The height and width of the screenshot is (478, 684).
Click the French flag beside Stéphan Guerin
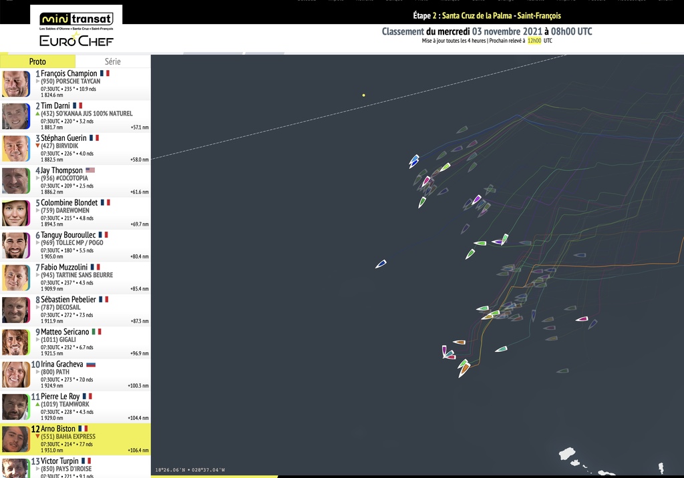[x=94, y=138]
